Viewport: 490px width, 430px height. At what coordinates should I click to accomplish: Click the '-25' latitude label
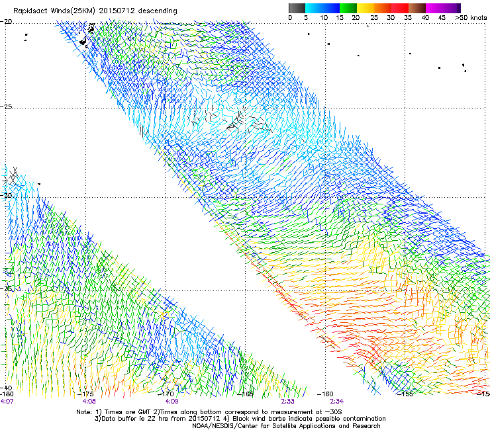tap(6, 107)
